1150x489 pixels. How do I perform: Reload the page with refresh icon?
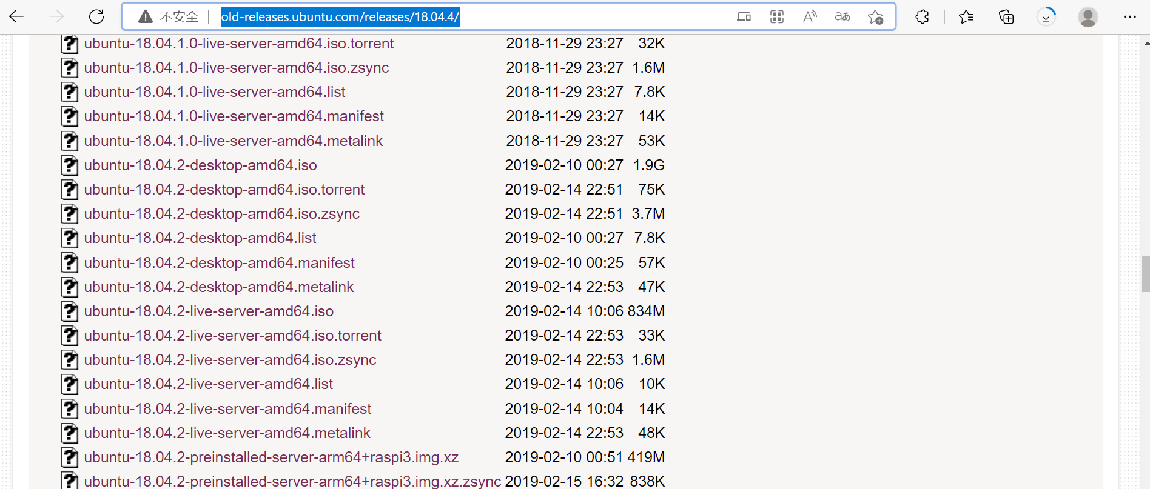pyautogui.click(x=96, y=16)
